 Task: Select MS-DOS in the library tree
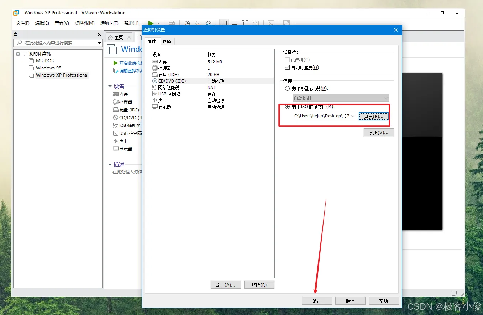(45, 61)
